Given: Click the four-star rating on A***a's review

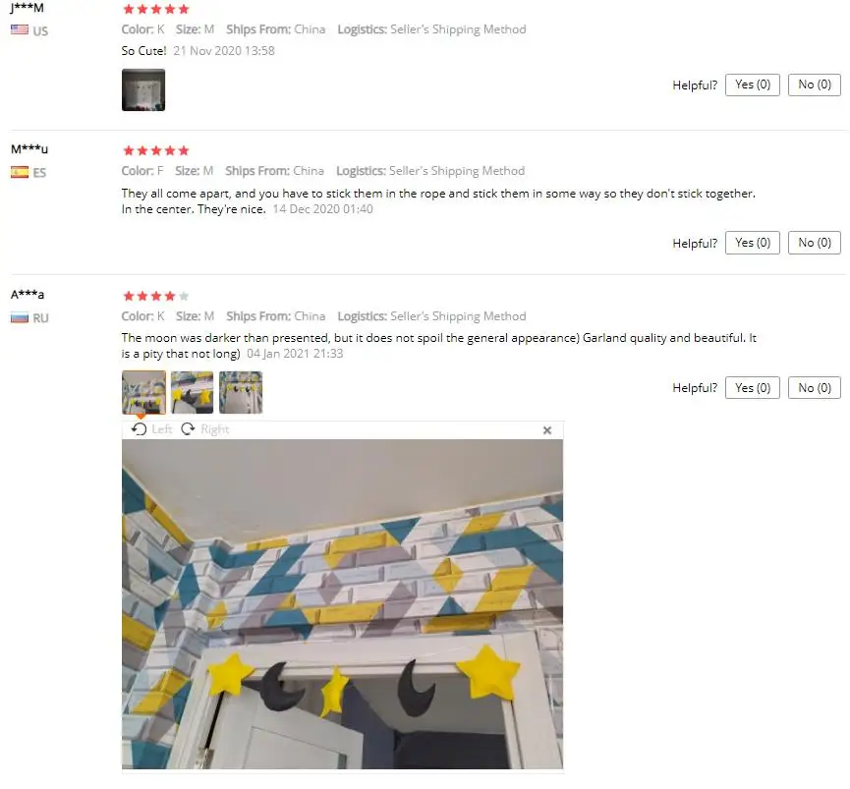Looking at the screenshot, I should (x=156, y=296).
